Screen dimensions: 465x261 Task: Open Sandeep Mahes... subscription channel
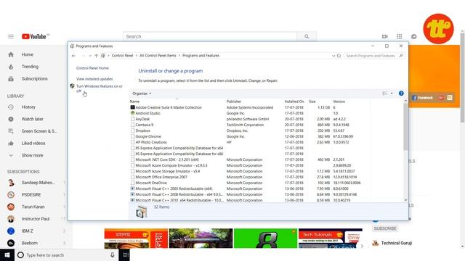pos(38,183)
